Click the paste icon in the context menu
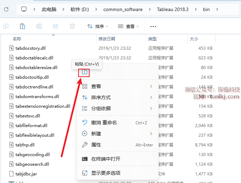The image size is (241, 183). 85,72
